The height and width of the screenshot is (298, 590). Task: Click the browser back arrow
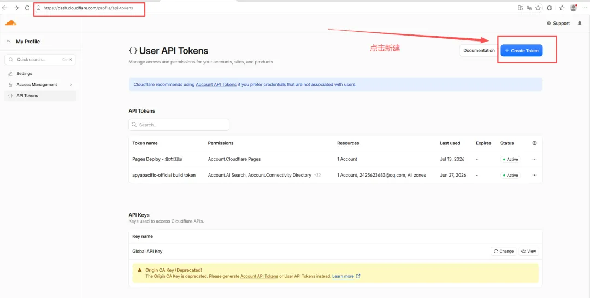[x=4, y=8]
